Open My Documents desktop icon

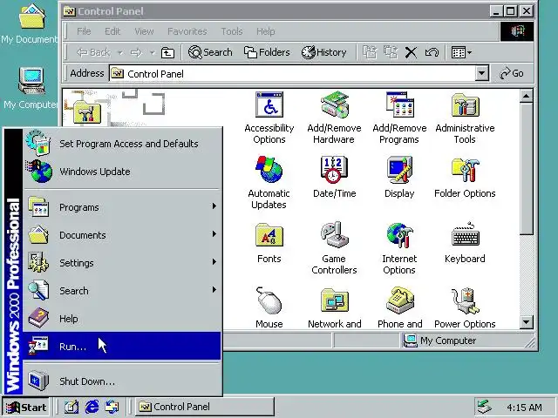[31, 24]
